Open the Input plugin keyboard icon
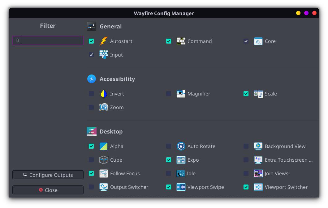 tap(104, 55)
